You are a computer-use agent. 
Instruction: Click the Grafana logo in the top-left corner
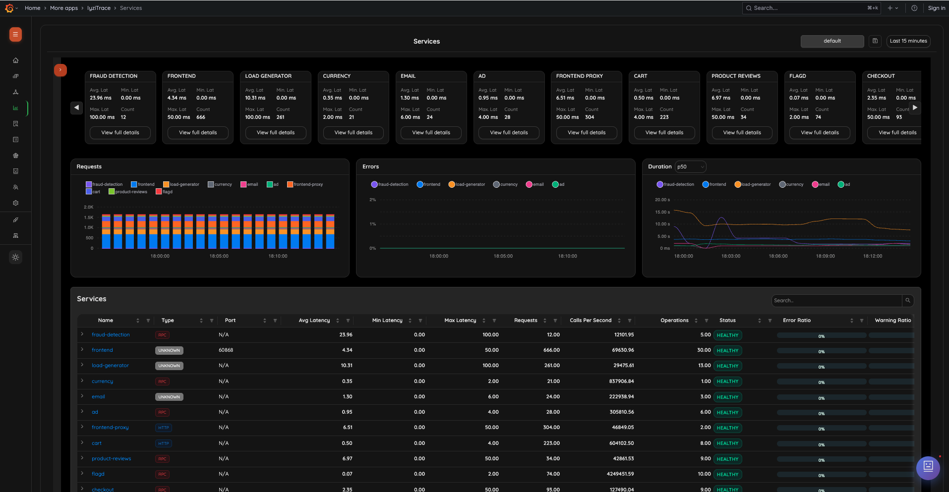(9, 8)
